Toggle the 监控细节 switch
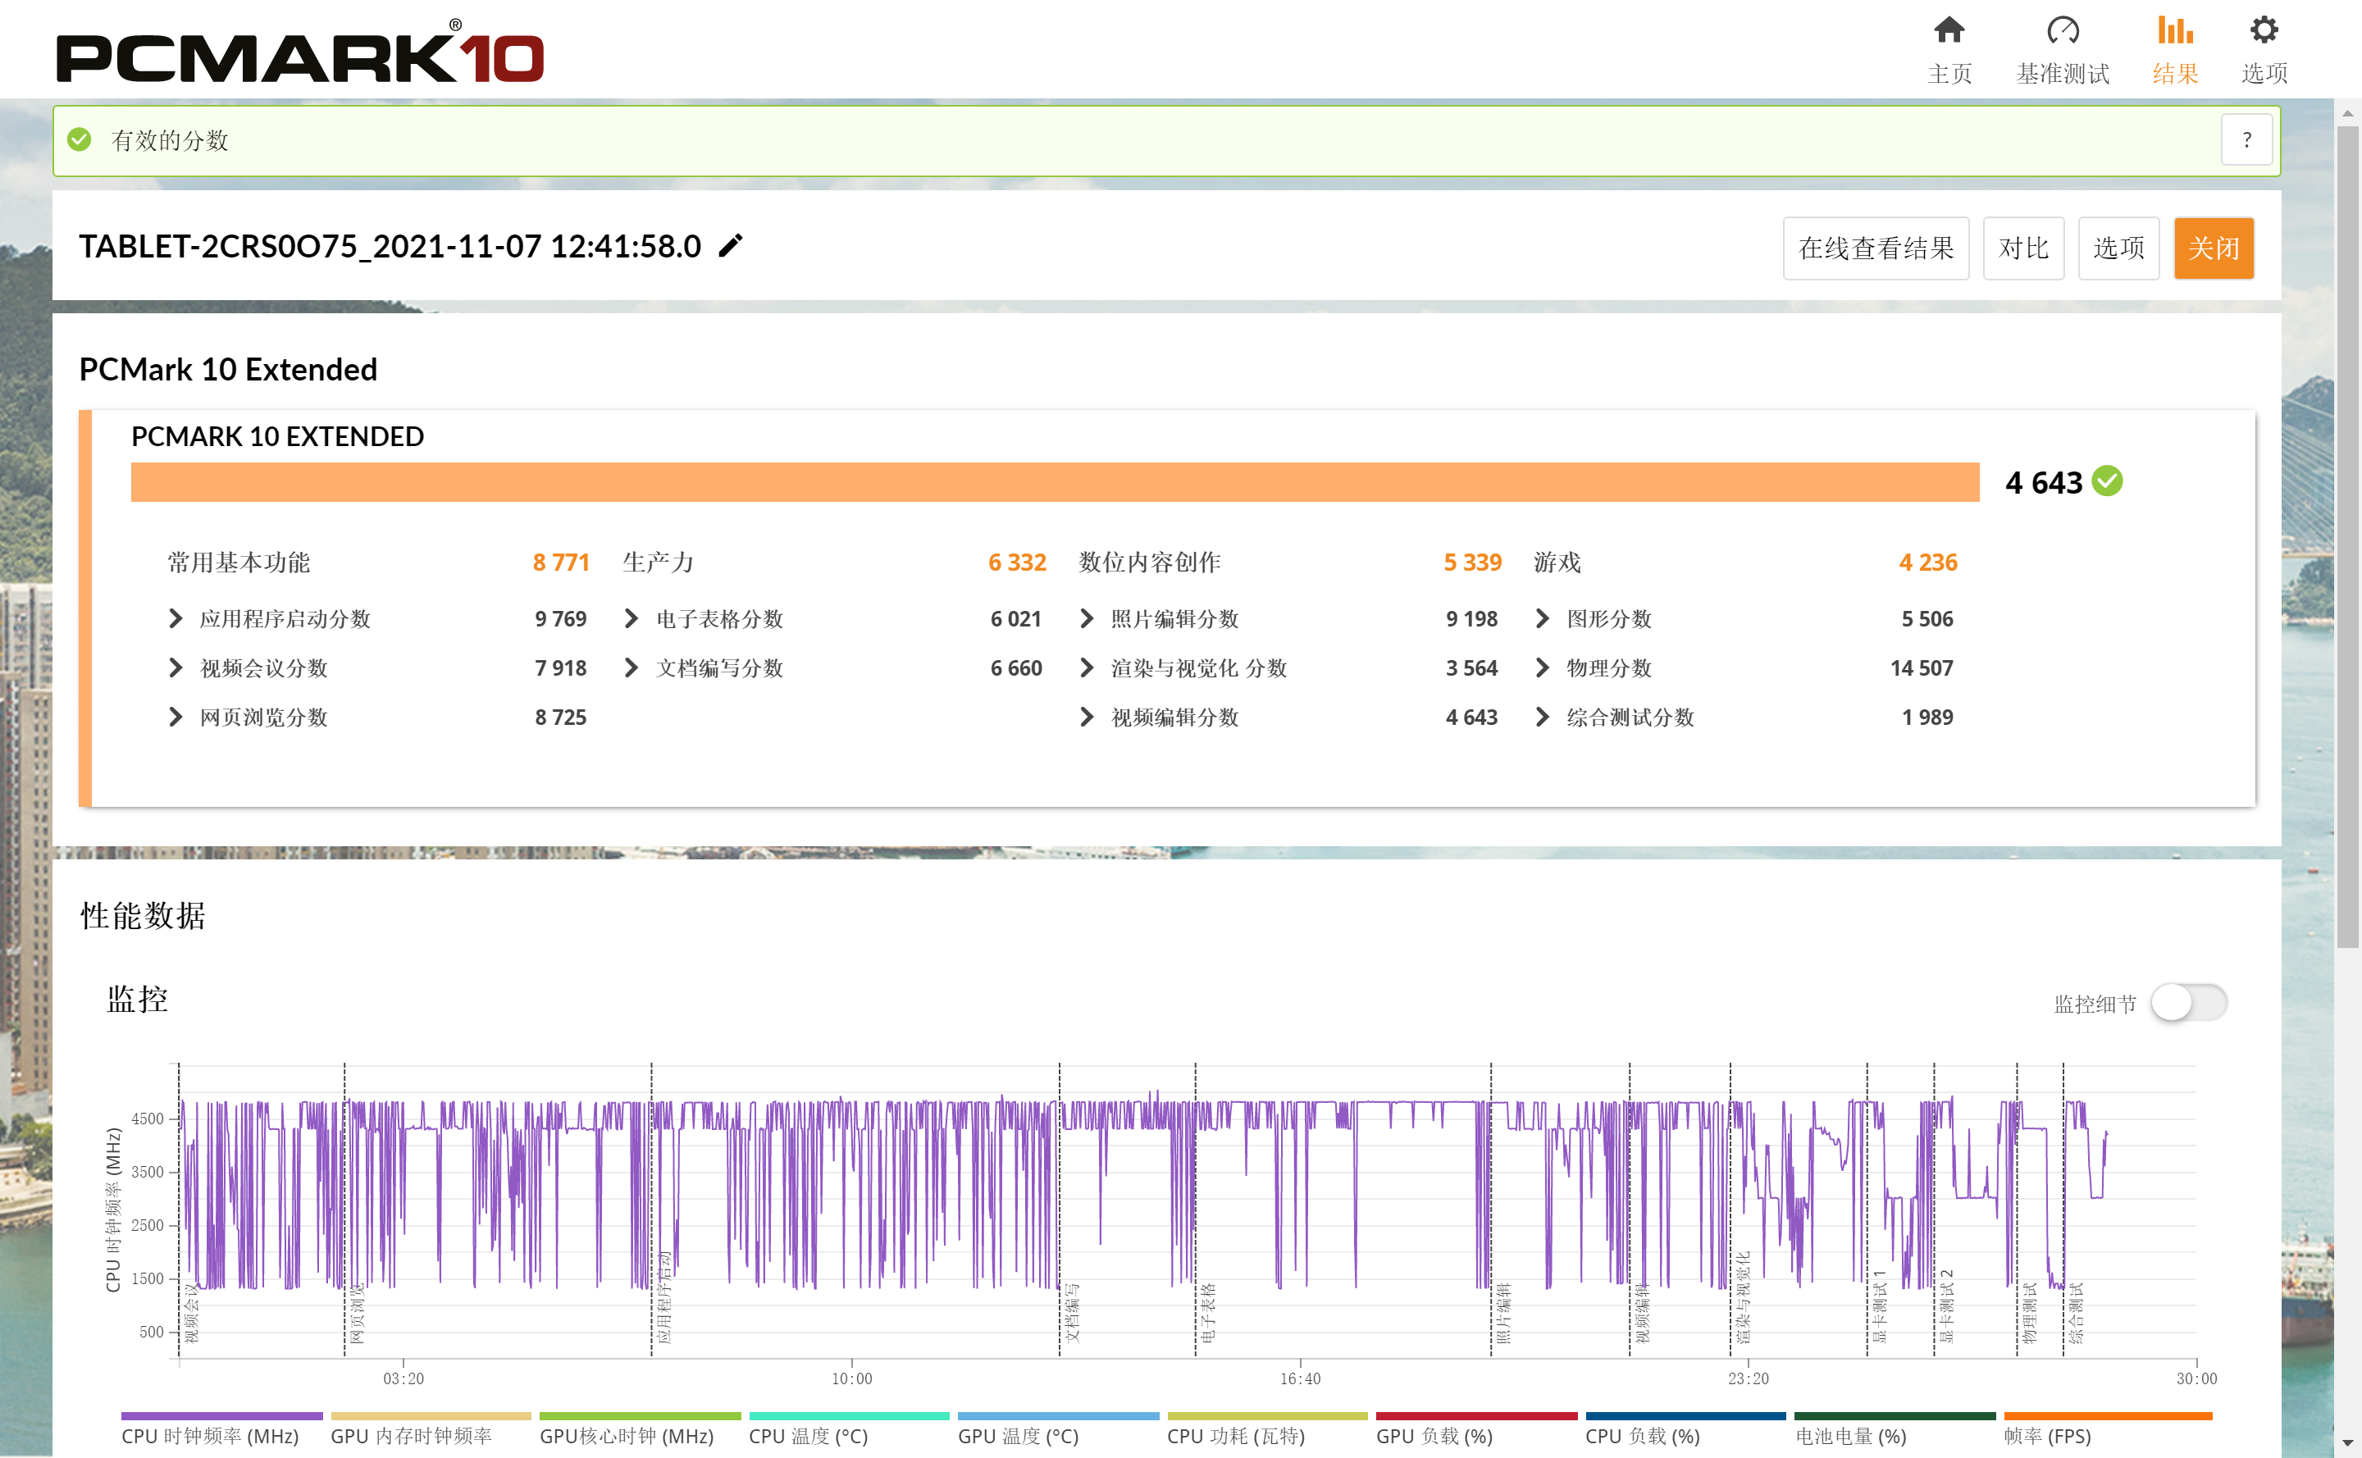 (2188, 1003)
